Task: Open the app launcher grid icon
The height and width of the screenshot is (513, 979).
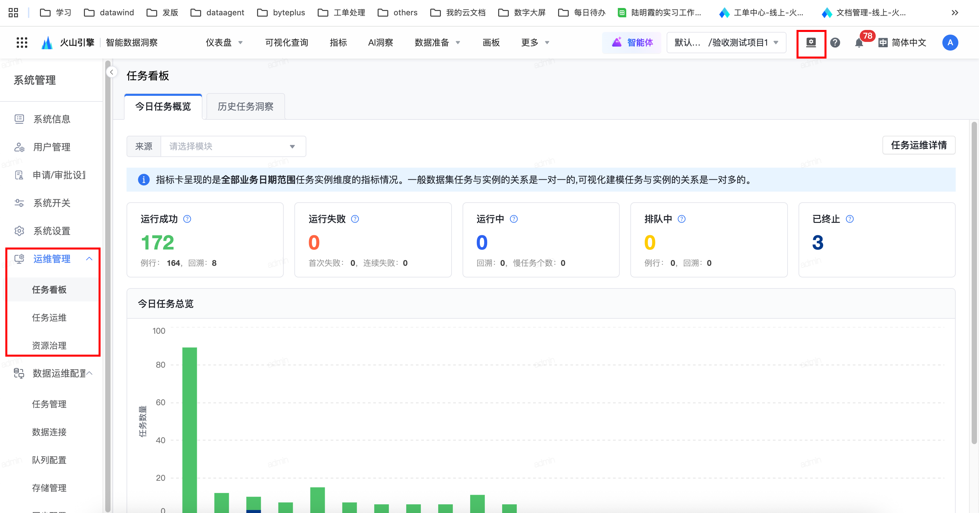Action: point(22,43)
